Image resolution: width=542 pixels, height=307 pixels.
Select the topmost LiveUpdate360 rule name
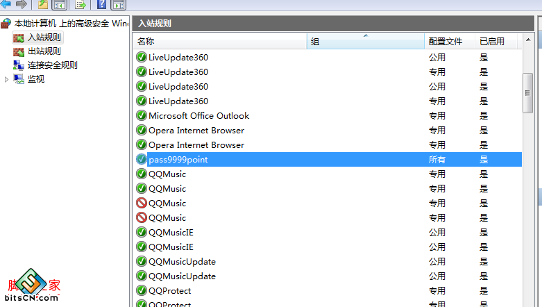178,58
